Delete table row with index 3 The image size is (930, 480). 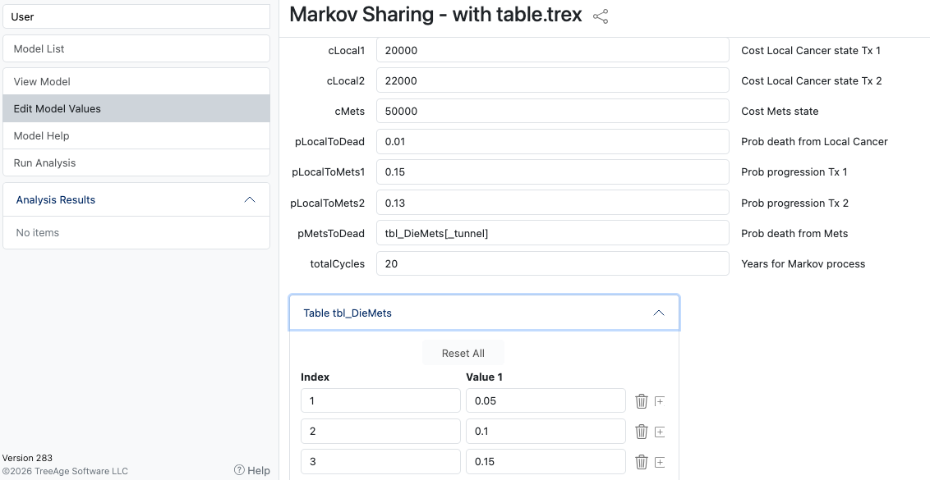click(641, 462)
